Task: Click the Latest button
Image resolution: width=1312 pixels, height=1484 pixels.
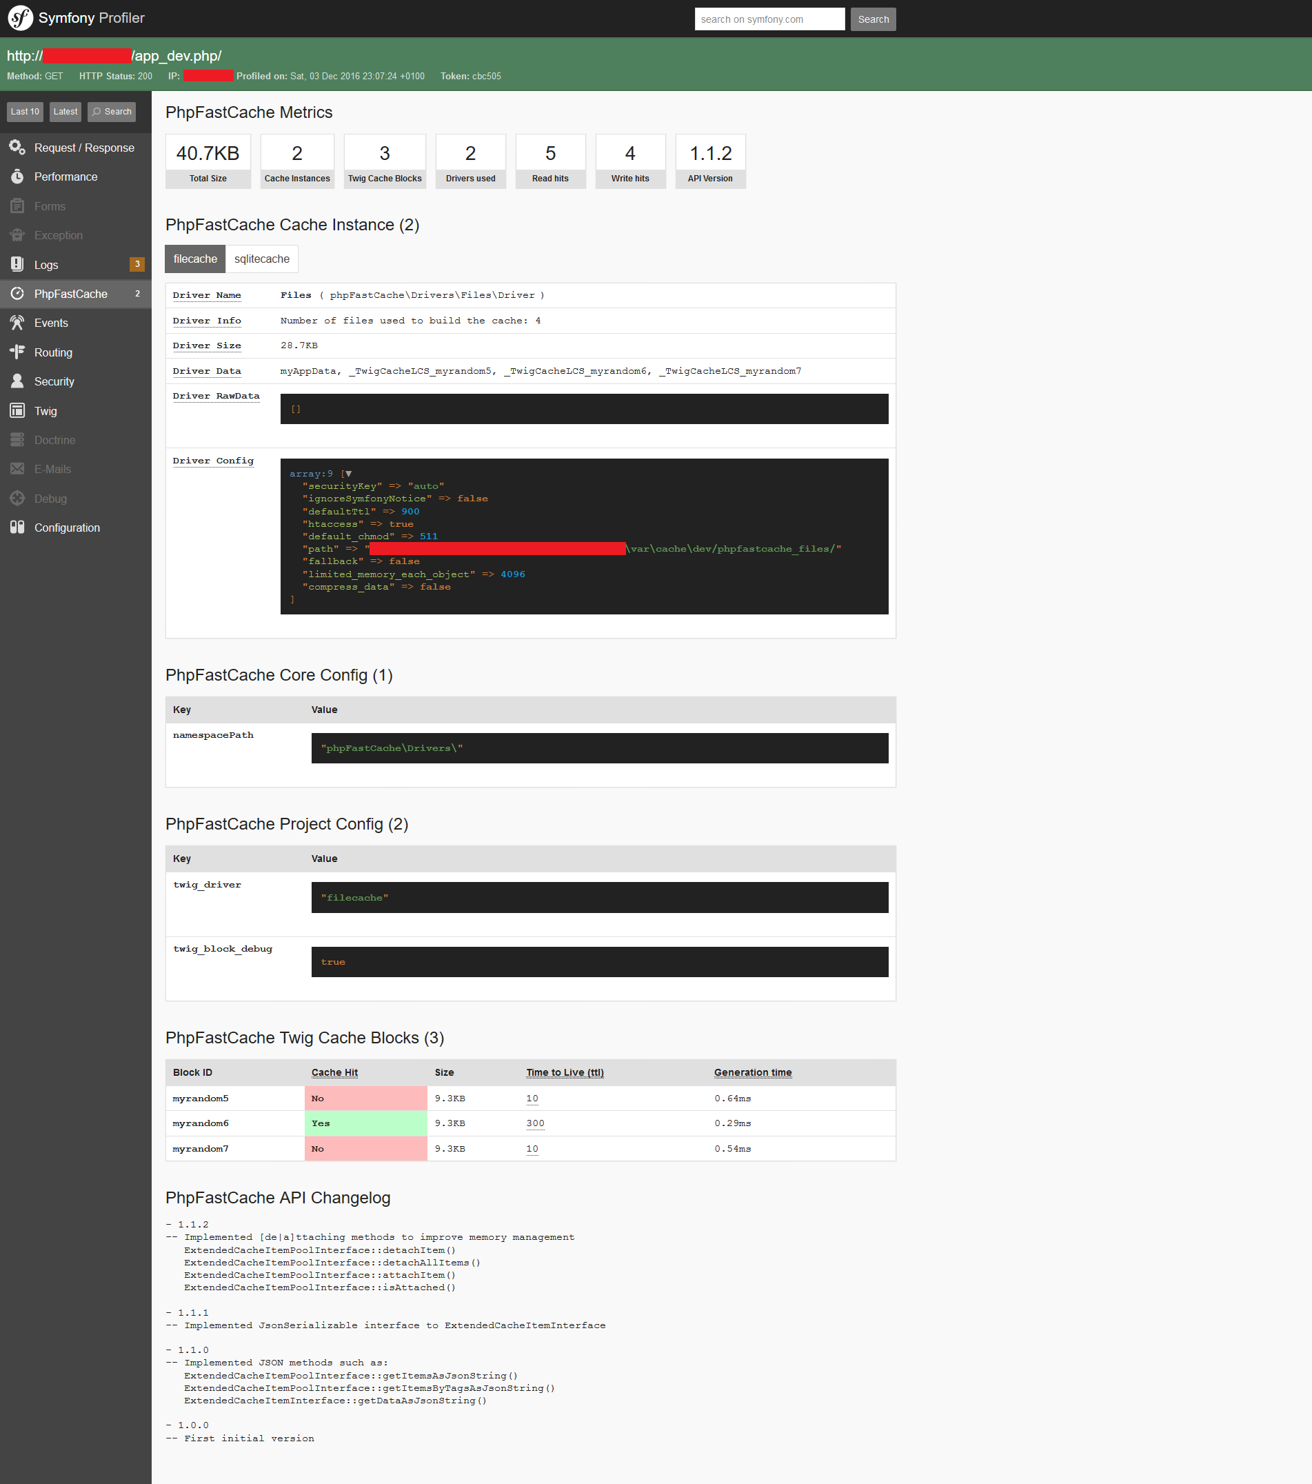Action: pos(65,112)
